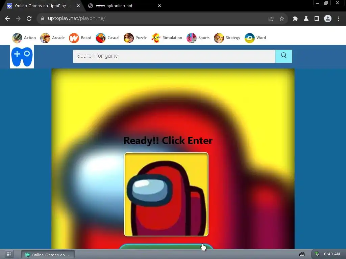This screenshot has width=346, height=259.
Task: Close the www.apkonline.net tab
Action: pos(159,6)
